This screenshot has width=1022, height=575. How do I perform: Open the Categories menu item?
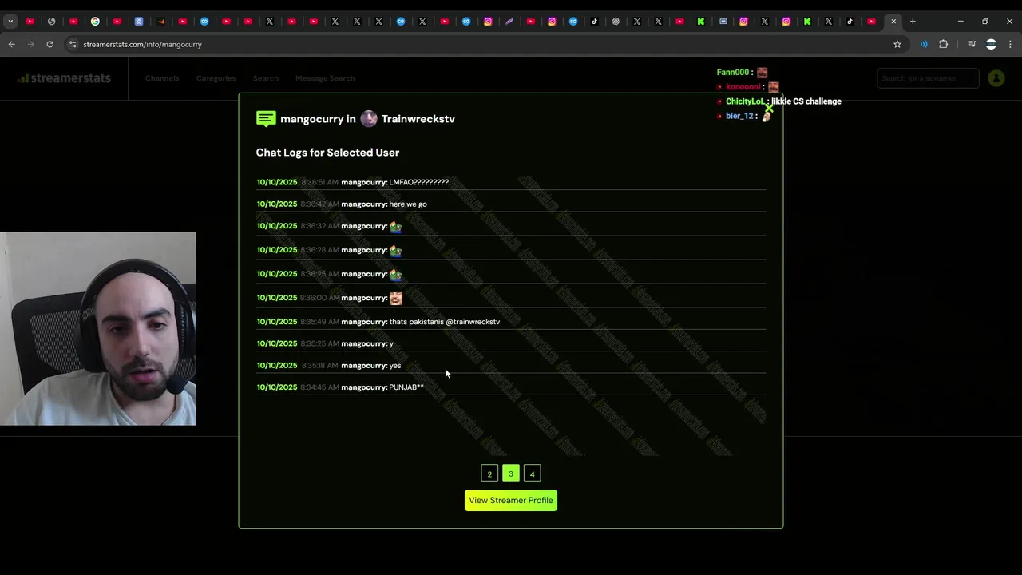pos(216,78)
